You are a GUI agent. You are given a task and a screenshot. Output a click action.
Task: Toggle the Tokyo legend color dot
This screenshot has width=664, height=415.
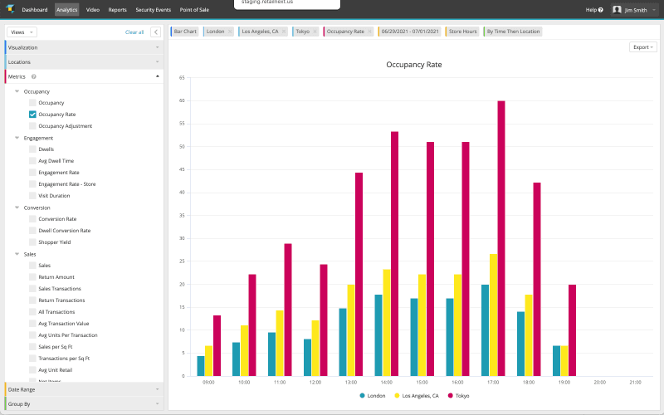coord(451,396)
